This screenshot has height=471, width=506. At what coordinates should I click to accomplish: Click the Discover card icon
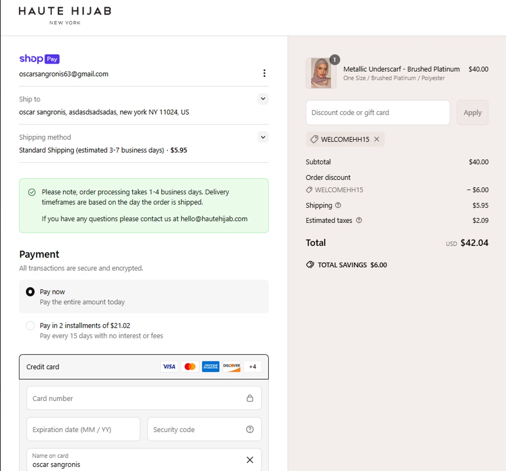coord(231,367)
